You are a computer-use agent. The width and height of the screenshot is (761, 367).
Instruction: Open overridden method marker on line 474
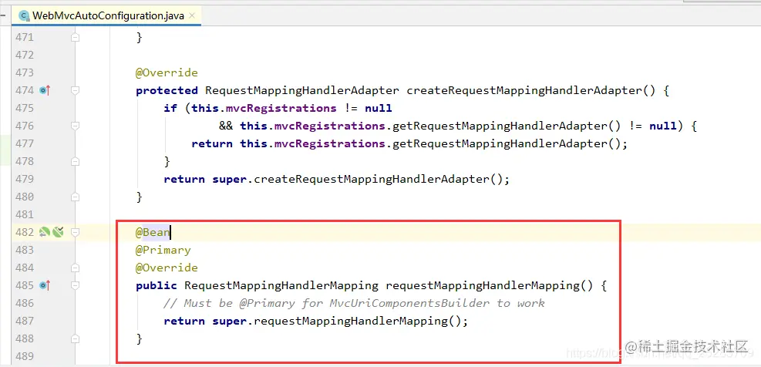point(45,90)
